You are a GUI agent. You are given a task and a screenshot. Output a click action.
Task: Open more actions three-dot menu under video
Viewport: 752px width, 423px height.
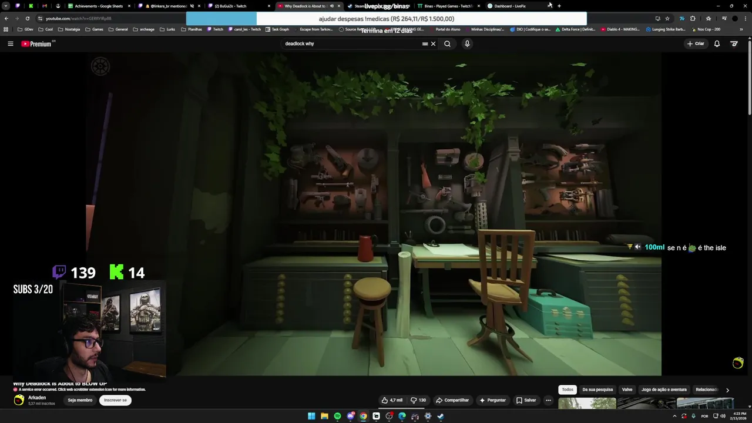pyautogui.click(x=548, y=400)
